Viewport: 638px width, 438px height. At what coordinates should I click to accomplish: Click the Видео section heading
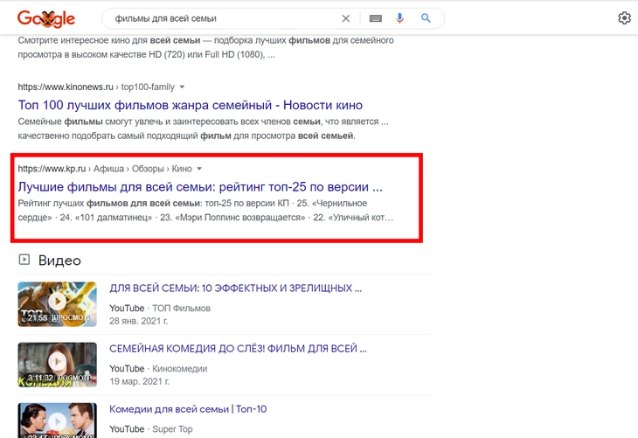point(59,261)
